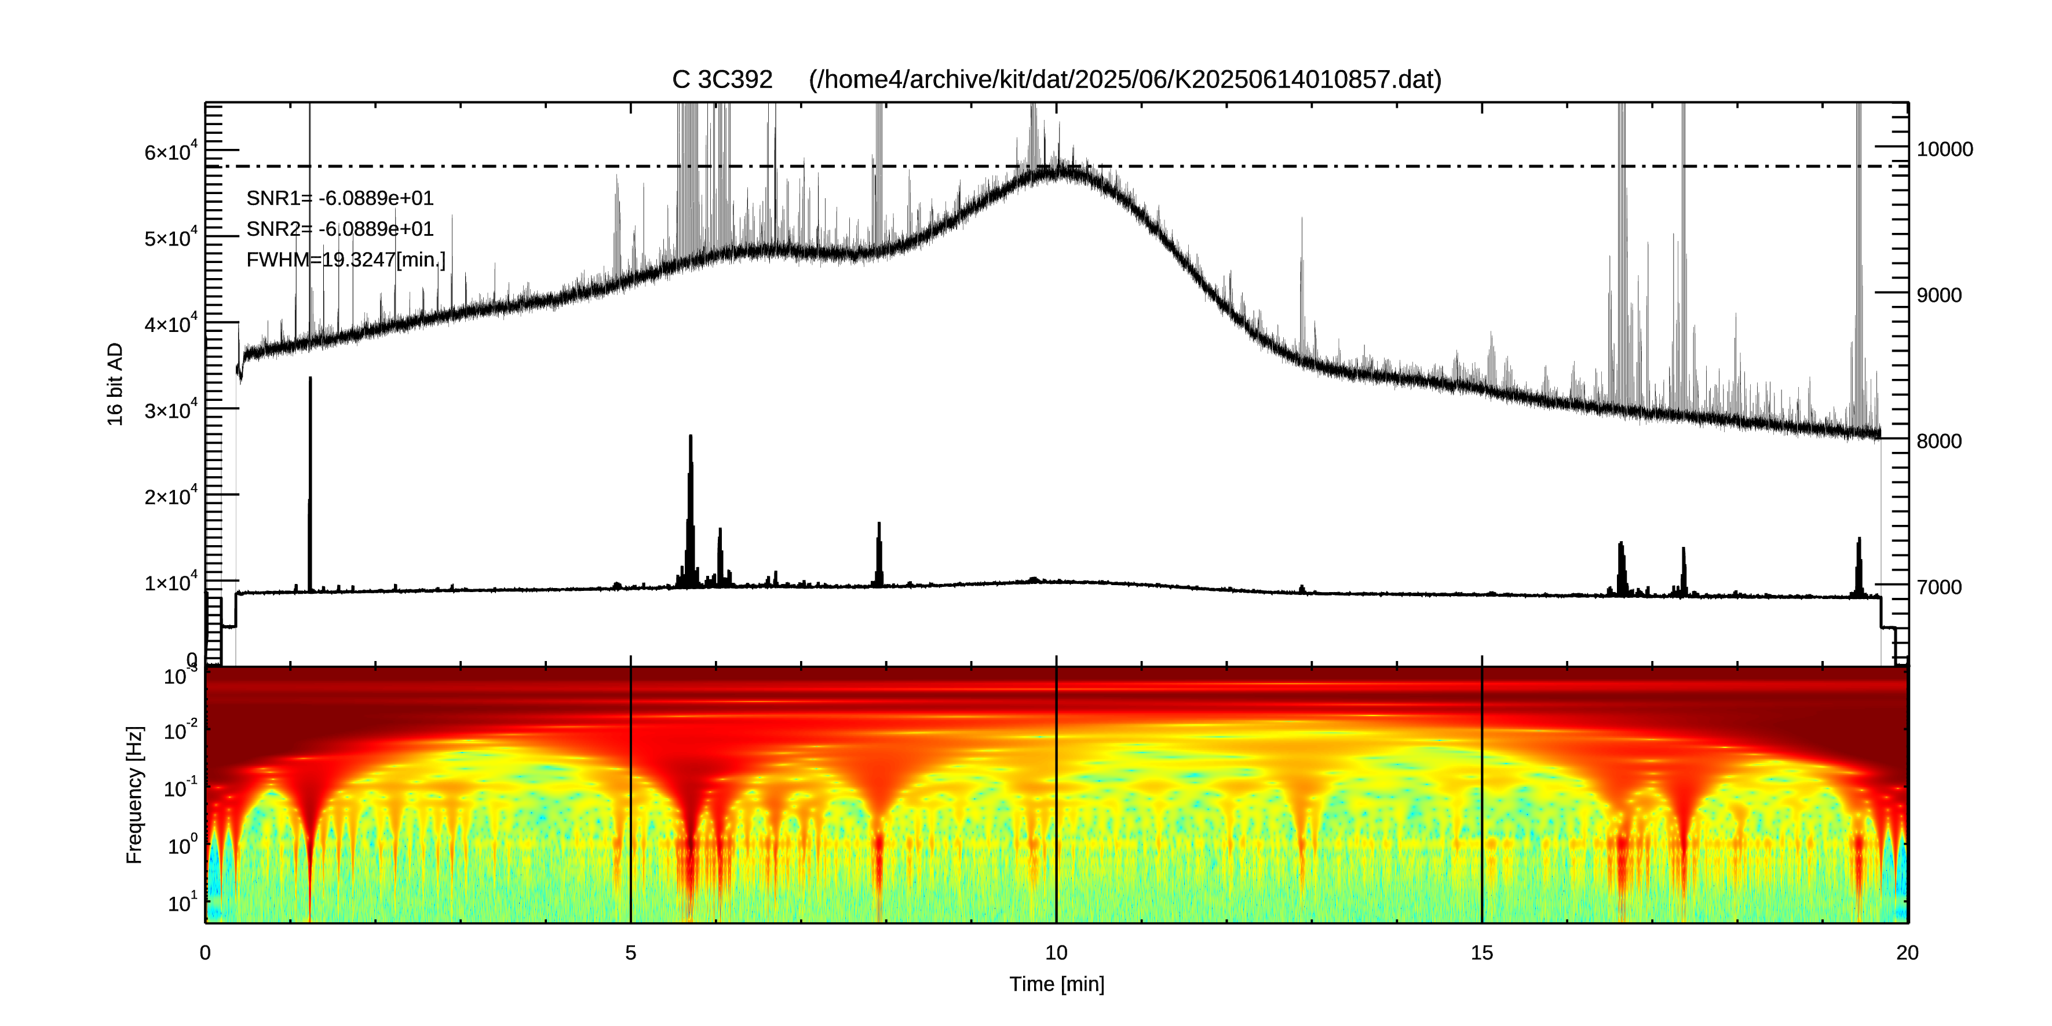The width and height of the screenshot is (2052, 1026).
Task: Click the time axis label '20'
Action: coord(1907,952)
